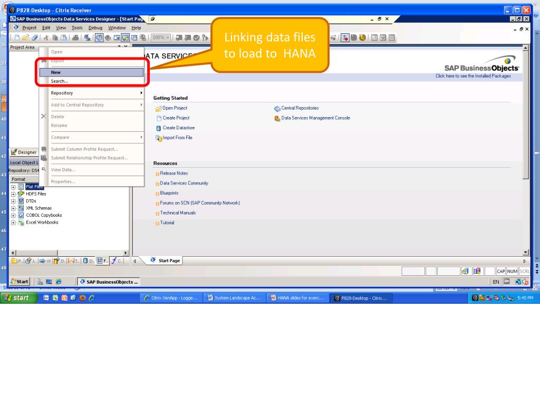This screenshot has height=405, width=540.
Task: Click the Open folder toolbar icon
Action: tap(26, 37)
